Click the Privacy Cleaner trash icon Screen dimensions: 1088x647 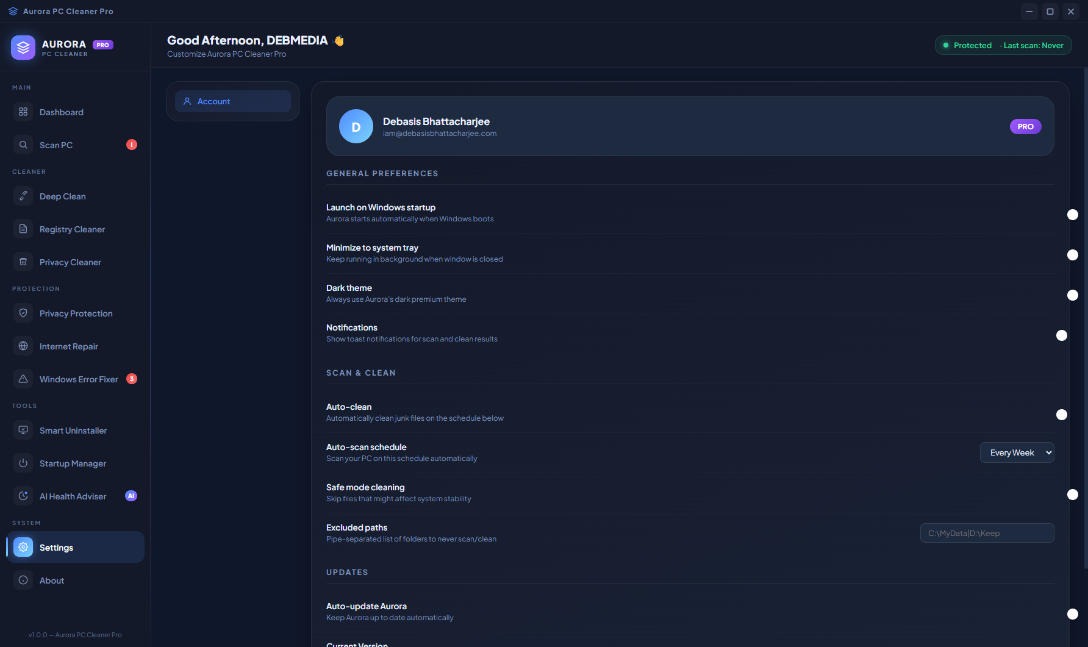click(x=23, y=262)
